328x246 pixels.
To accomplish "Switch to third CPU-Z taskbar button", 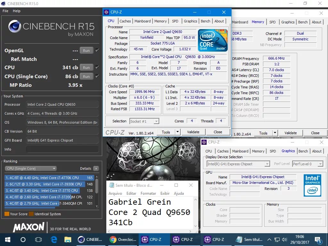I will pyautogui.click(x=217, y=240).
